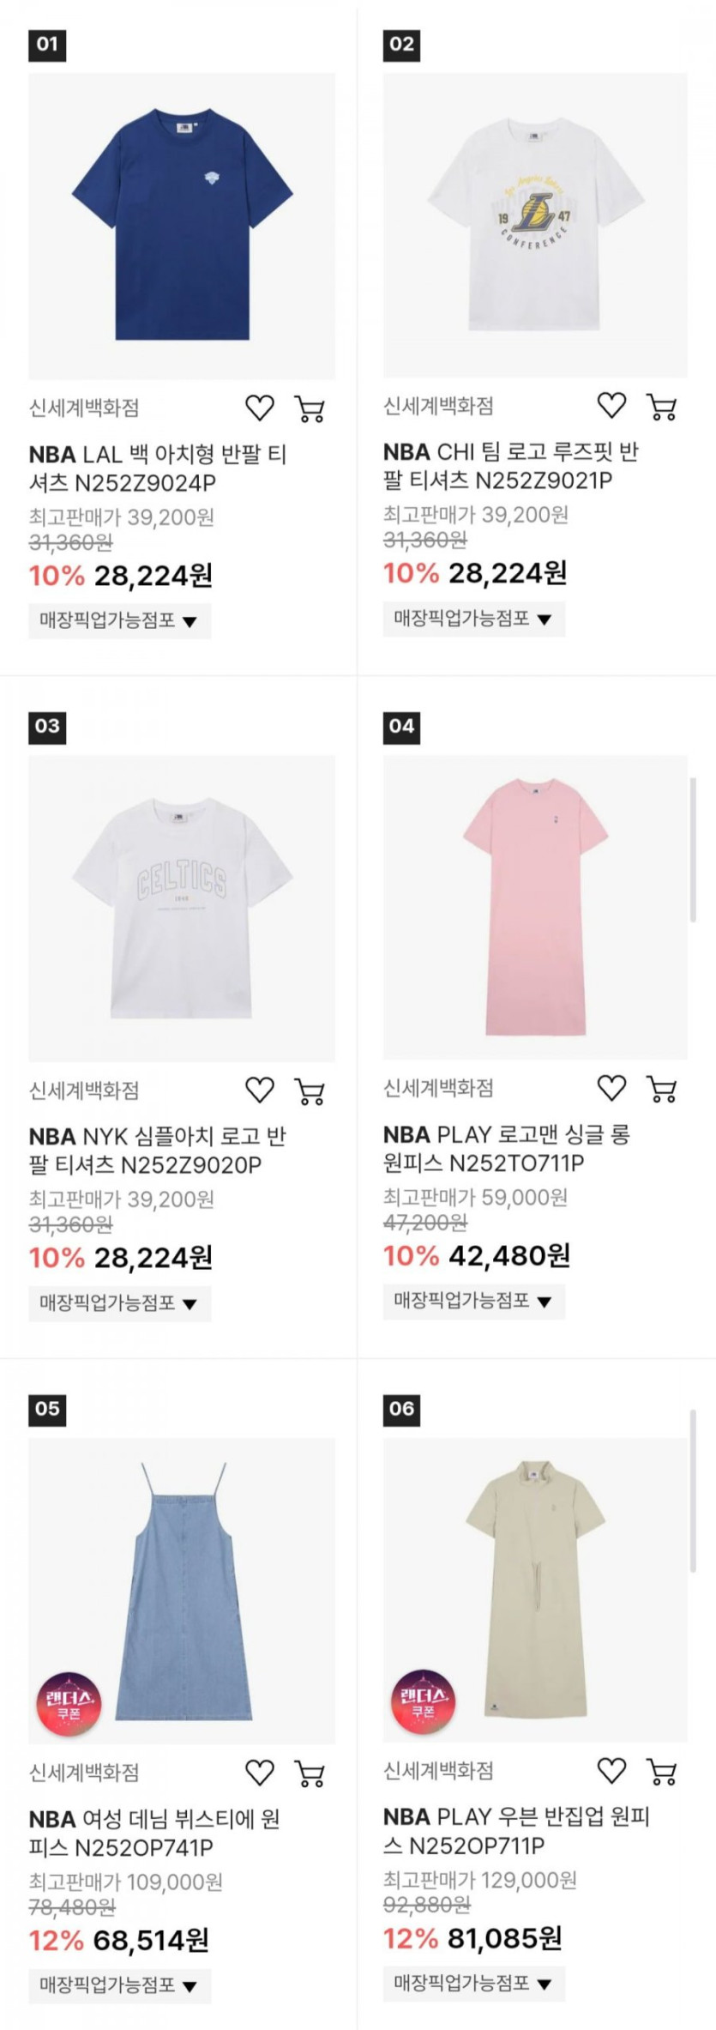Screen dimensions: 716x2030
Task: Tap Landers coupon badge on beige dress
Action: [423, 1701]
